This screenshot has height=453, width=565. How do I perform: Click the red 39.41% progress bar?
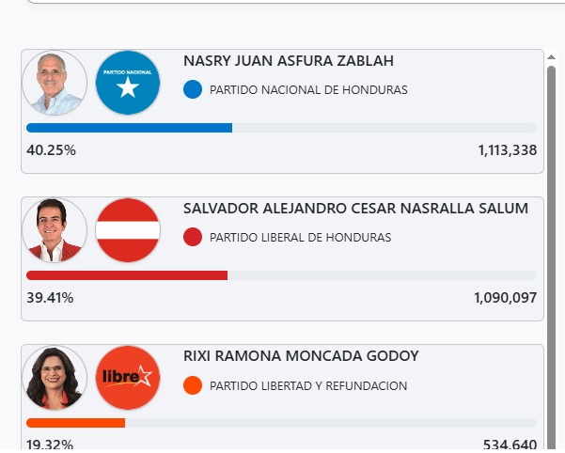[127, 275]
